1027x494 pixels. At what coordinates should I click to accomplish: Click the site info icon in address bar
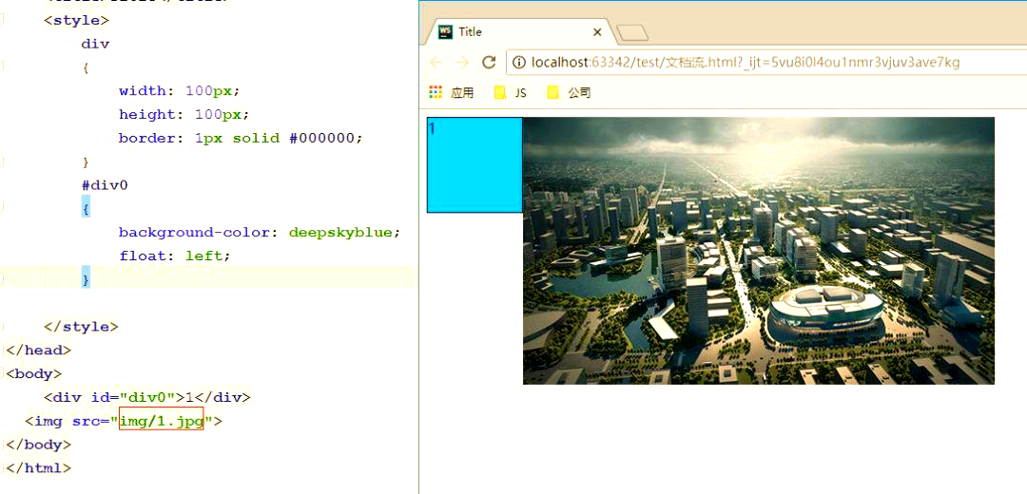(x=519, y=62)
